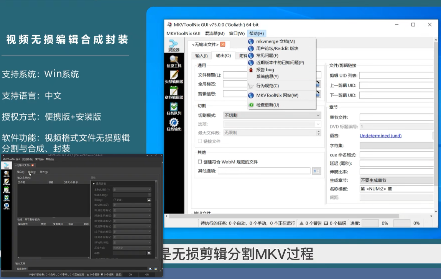441x279 pixels.
Task: Click the 0 个错误 error icon in the light window's status bar
Action: pos(326,223)
